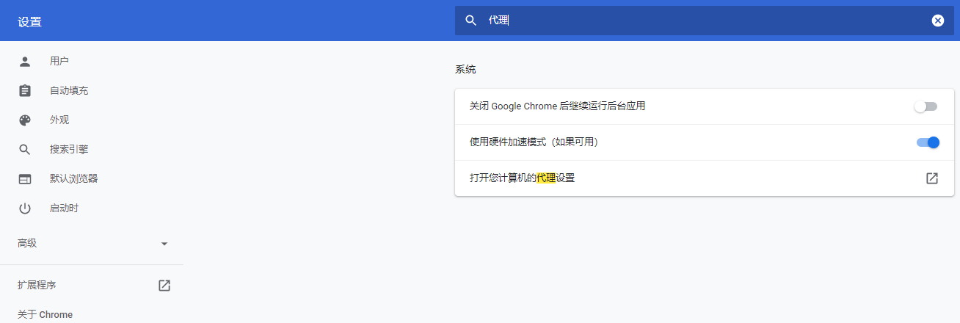
Task: Click 使用硬件加速模式（如果可用）label text
Action: [x=534, y=142]
